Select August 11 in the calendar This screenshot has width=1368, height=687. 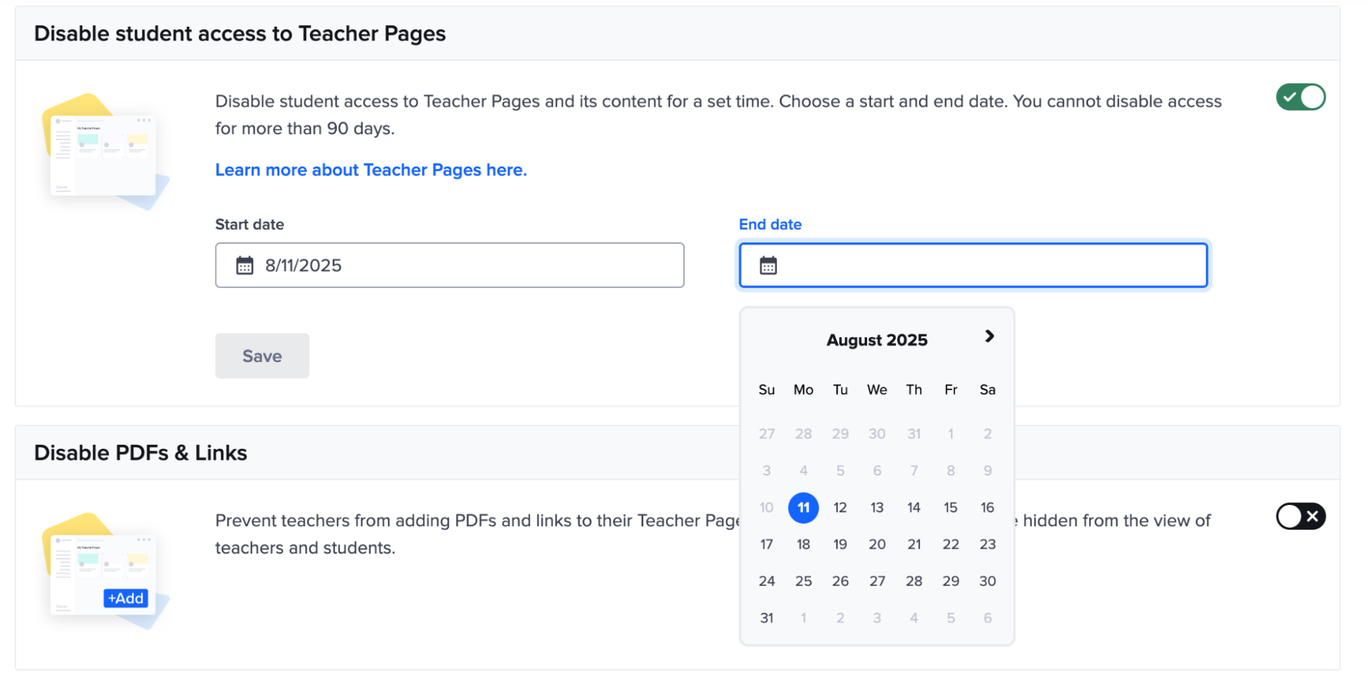803,508
